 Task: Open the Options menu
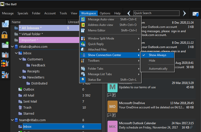point(105,13)
